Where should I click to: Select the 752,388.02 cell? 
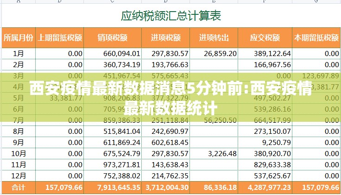click(113, 176)
